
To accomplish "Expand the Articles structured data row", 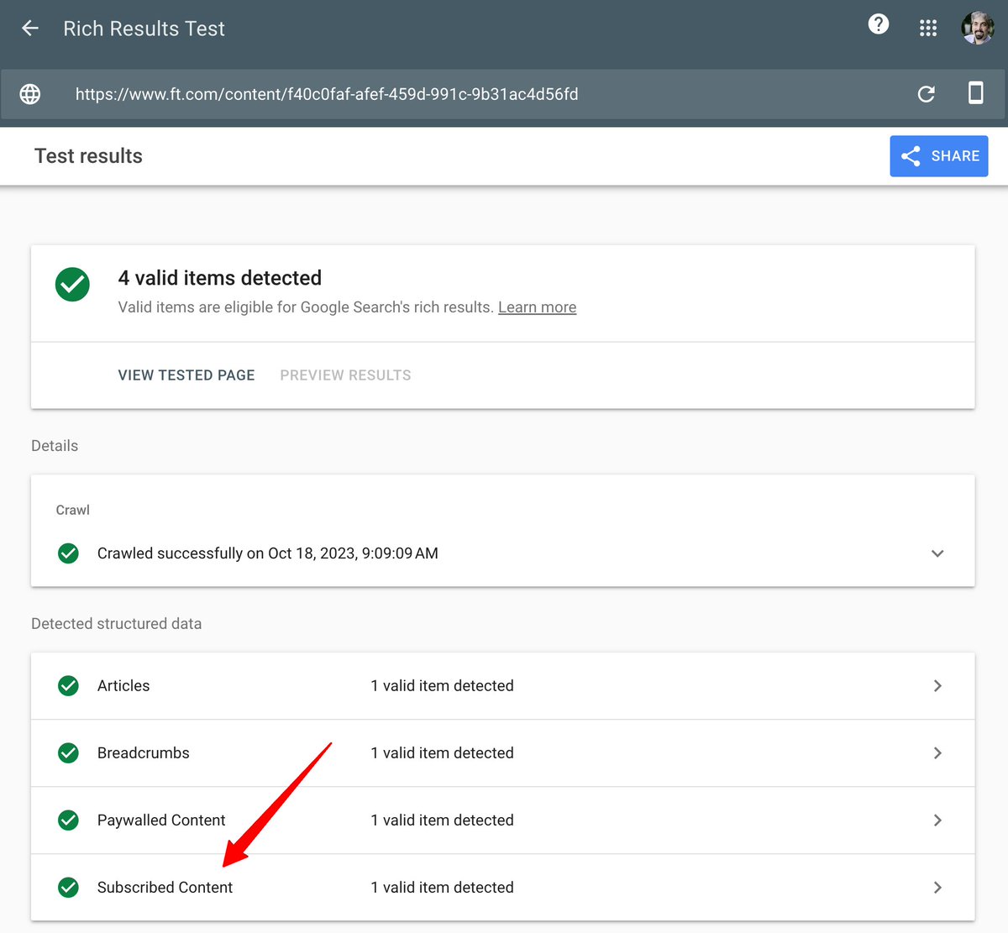I will tap(937, 685).
